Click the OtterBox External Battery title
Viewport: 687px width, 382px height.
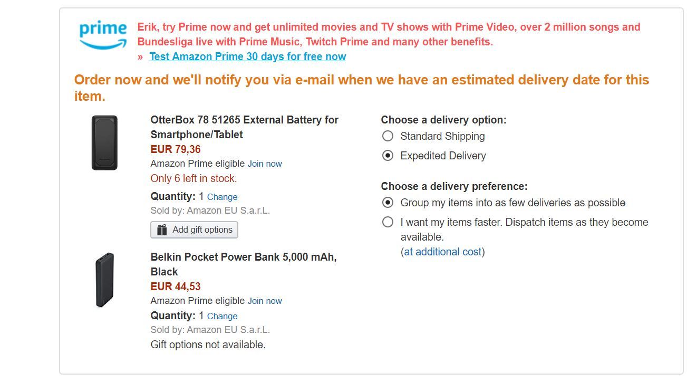(x=244, y=127)
